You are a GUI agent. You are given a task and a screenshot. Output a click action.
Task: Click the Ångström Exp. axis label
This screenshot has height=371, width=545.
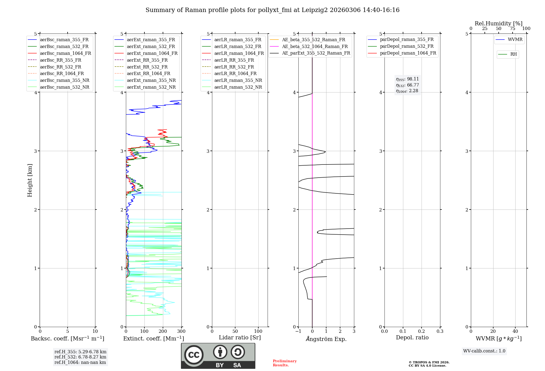coord(326,339)
